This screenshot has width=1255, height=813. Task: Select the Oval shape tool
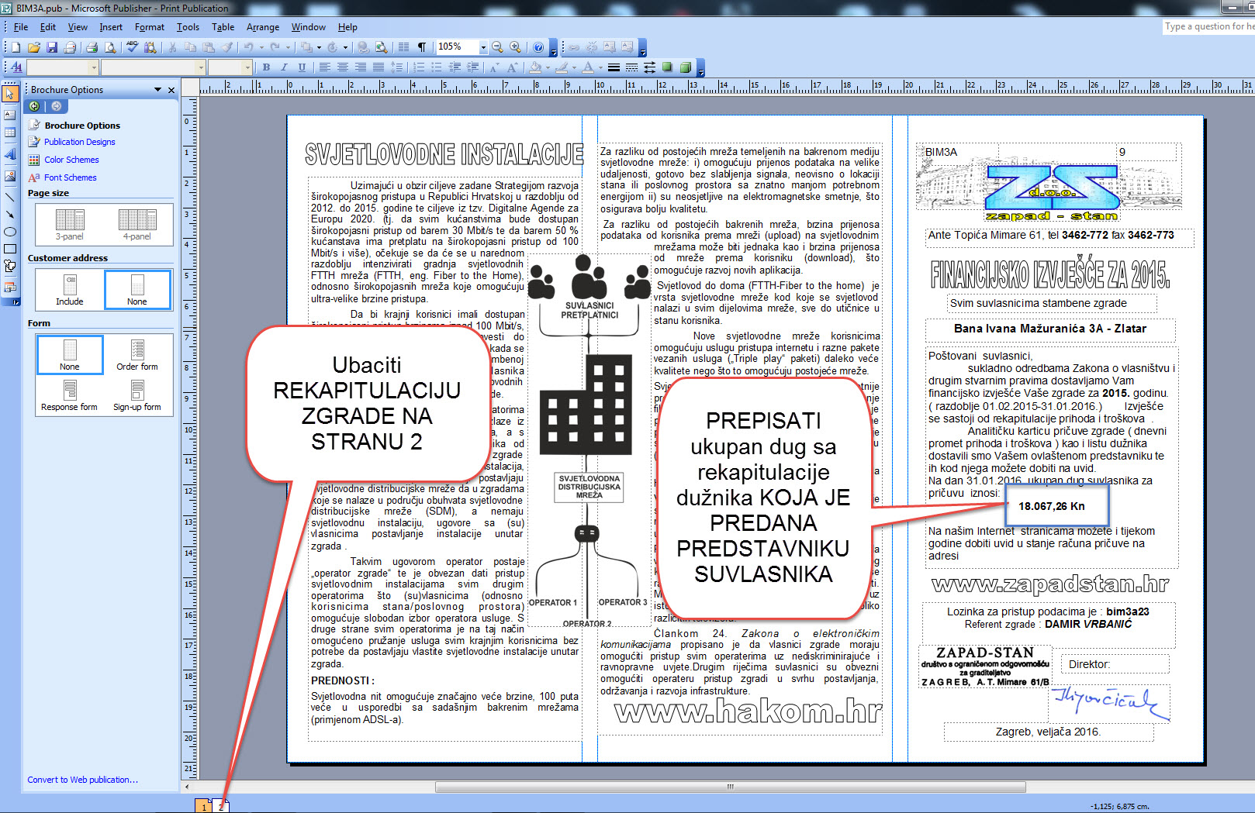tap(9, 232)
